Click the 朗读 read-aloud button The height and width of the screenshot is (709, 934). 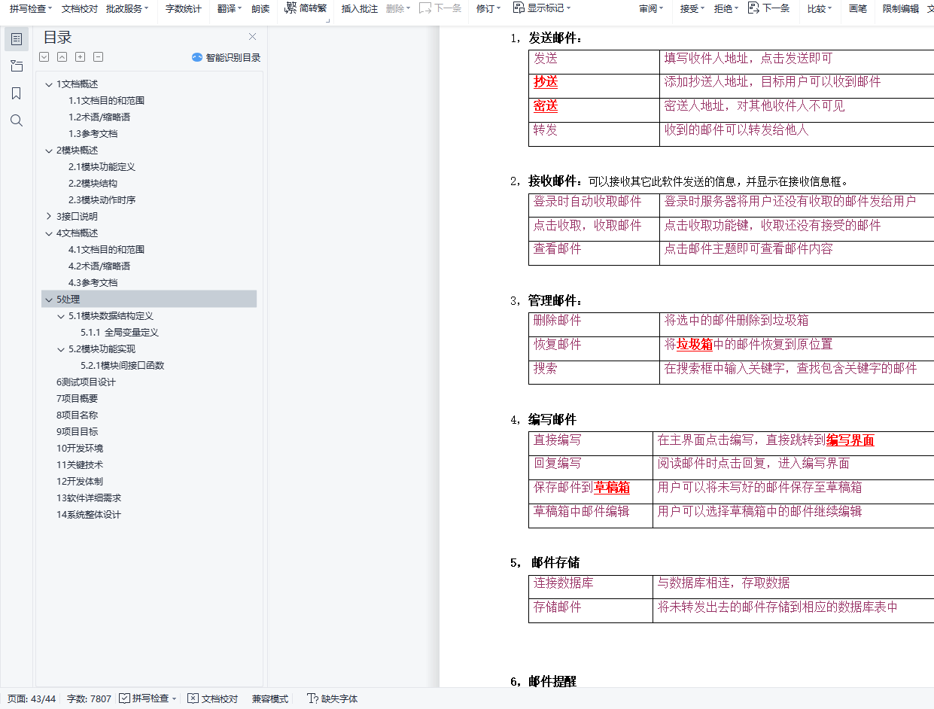coord(260,8)
